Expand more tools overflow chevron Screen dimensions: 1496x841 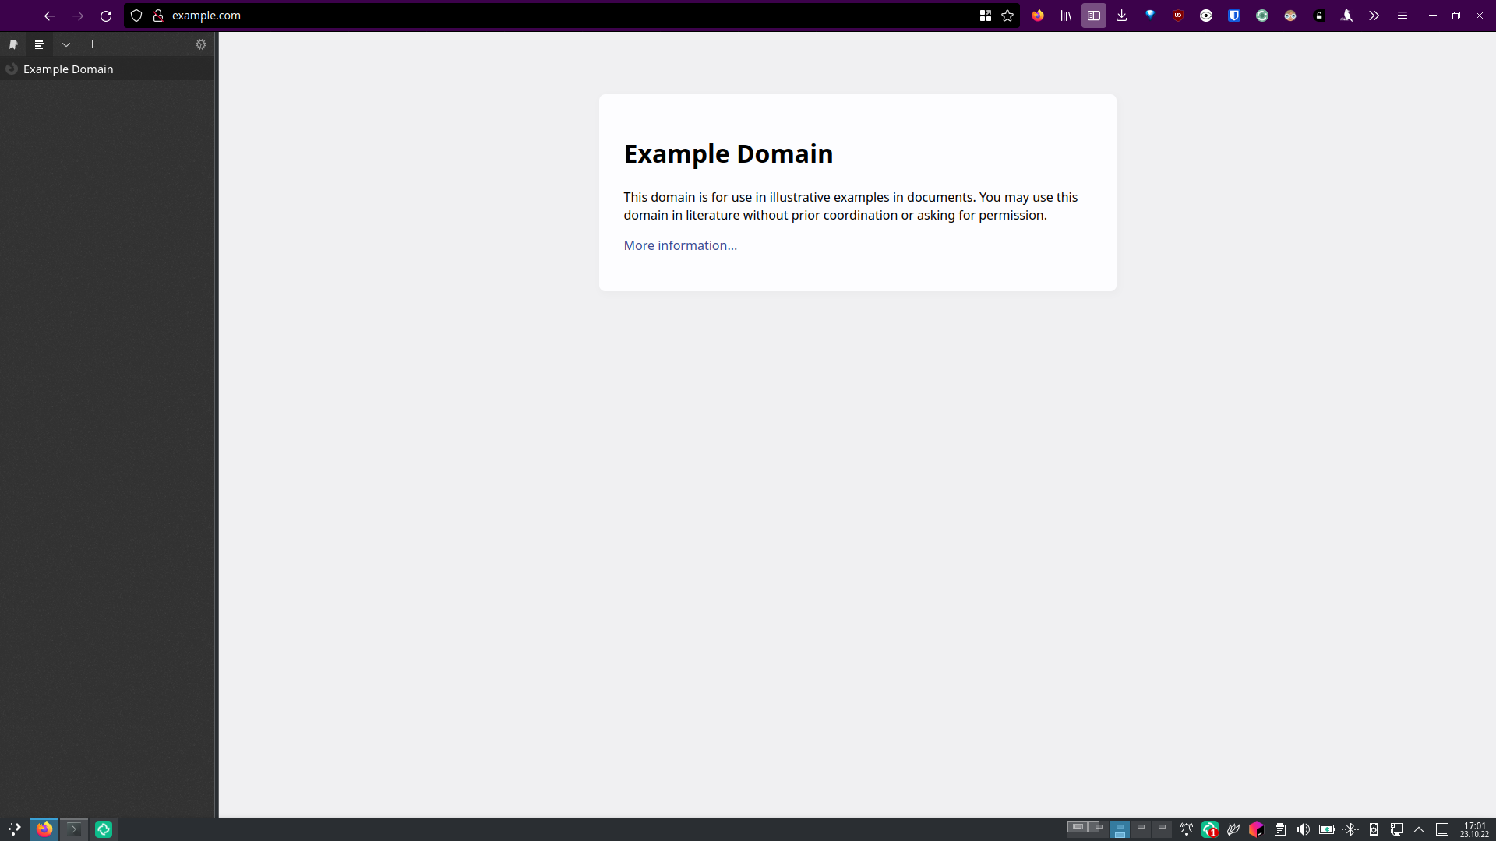point(1374,16)
